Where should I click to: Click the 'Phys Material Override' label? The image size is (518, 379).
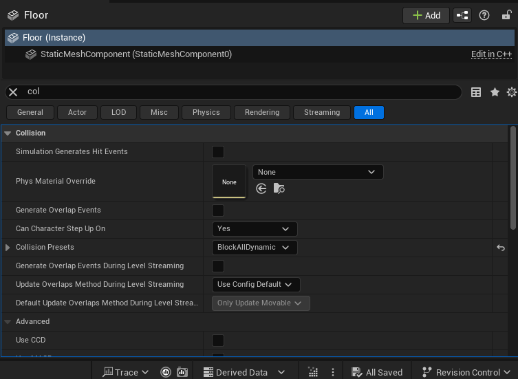[x=56, y=181]
